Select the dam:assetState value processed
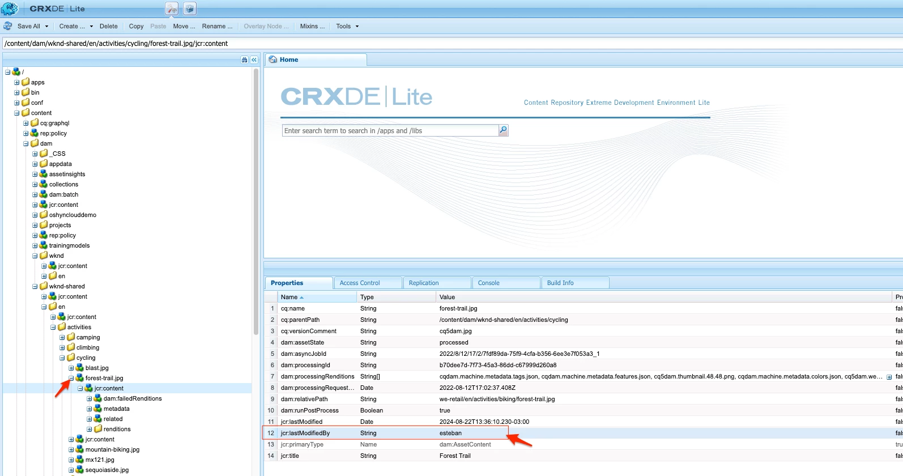 [454, 342]
